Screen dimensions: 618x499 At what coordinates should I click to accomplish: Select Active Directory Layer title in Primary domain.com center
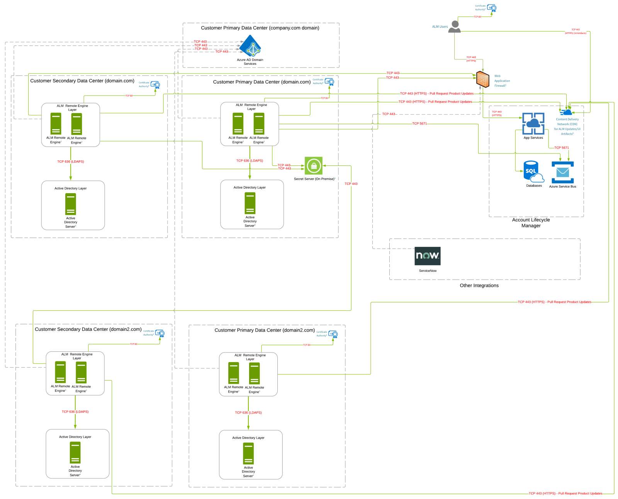[250, 187]
